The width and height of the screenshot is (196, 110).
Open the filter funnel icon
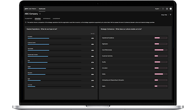[x=171, y=15]
